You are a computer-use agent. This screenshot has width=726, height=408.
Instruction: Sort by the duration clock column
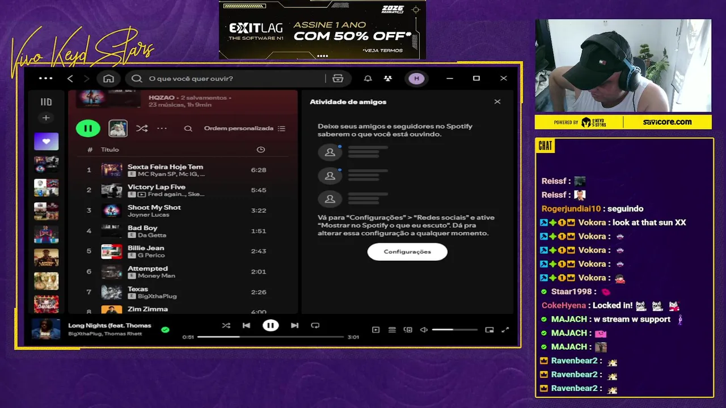(261, 150)
